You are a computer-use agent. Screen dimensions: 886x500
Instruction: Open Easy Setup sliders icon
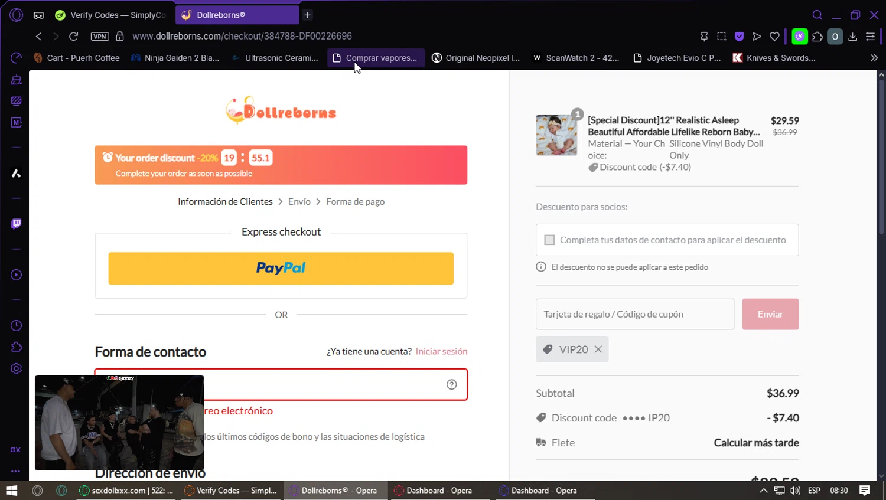click(x=870, y=37)
